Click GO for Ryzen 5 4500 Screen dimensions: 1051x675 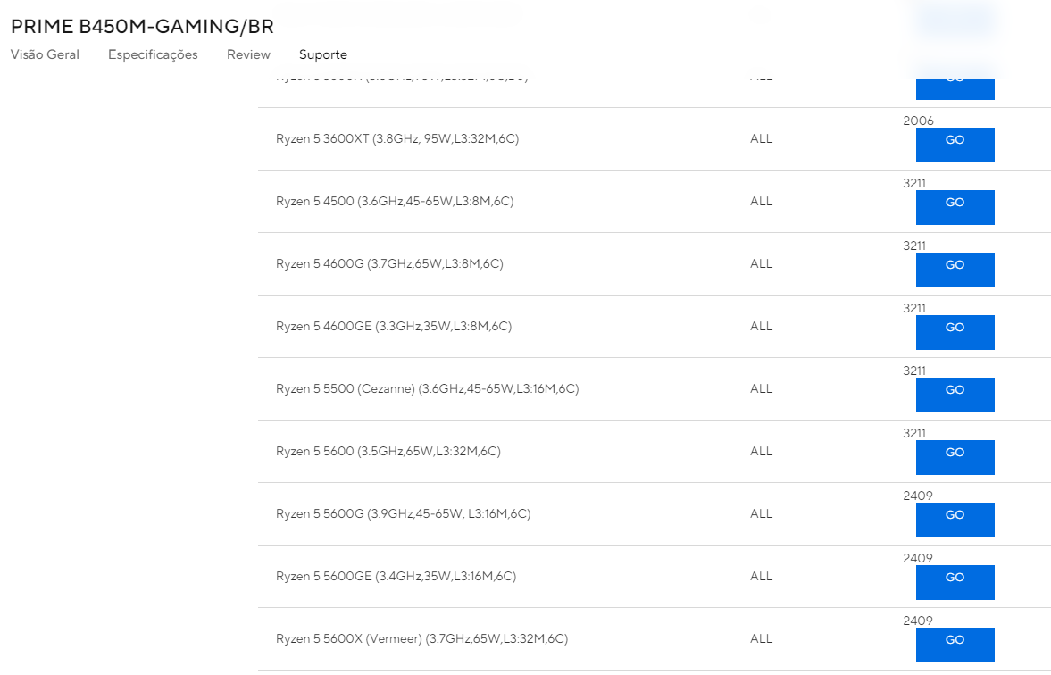click(x=955, y=207)
